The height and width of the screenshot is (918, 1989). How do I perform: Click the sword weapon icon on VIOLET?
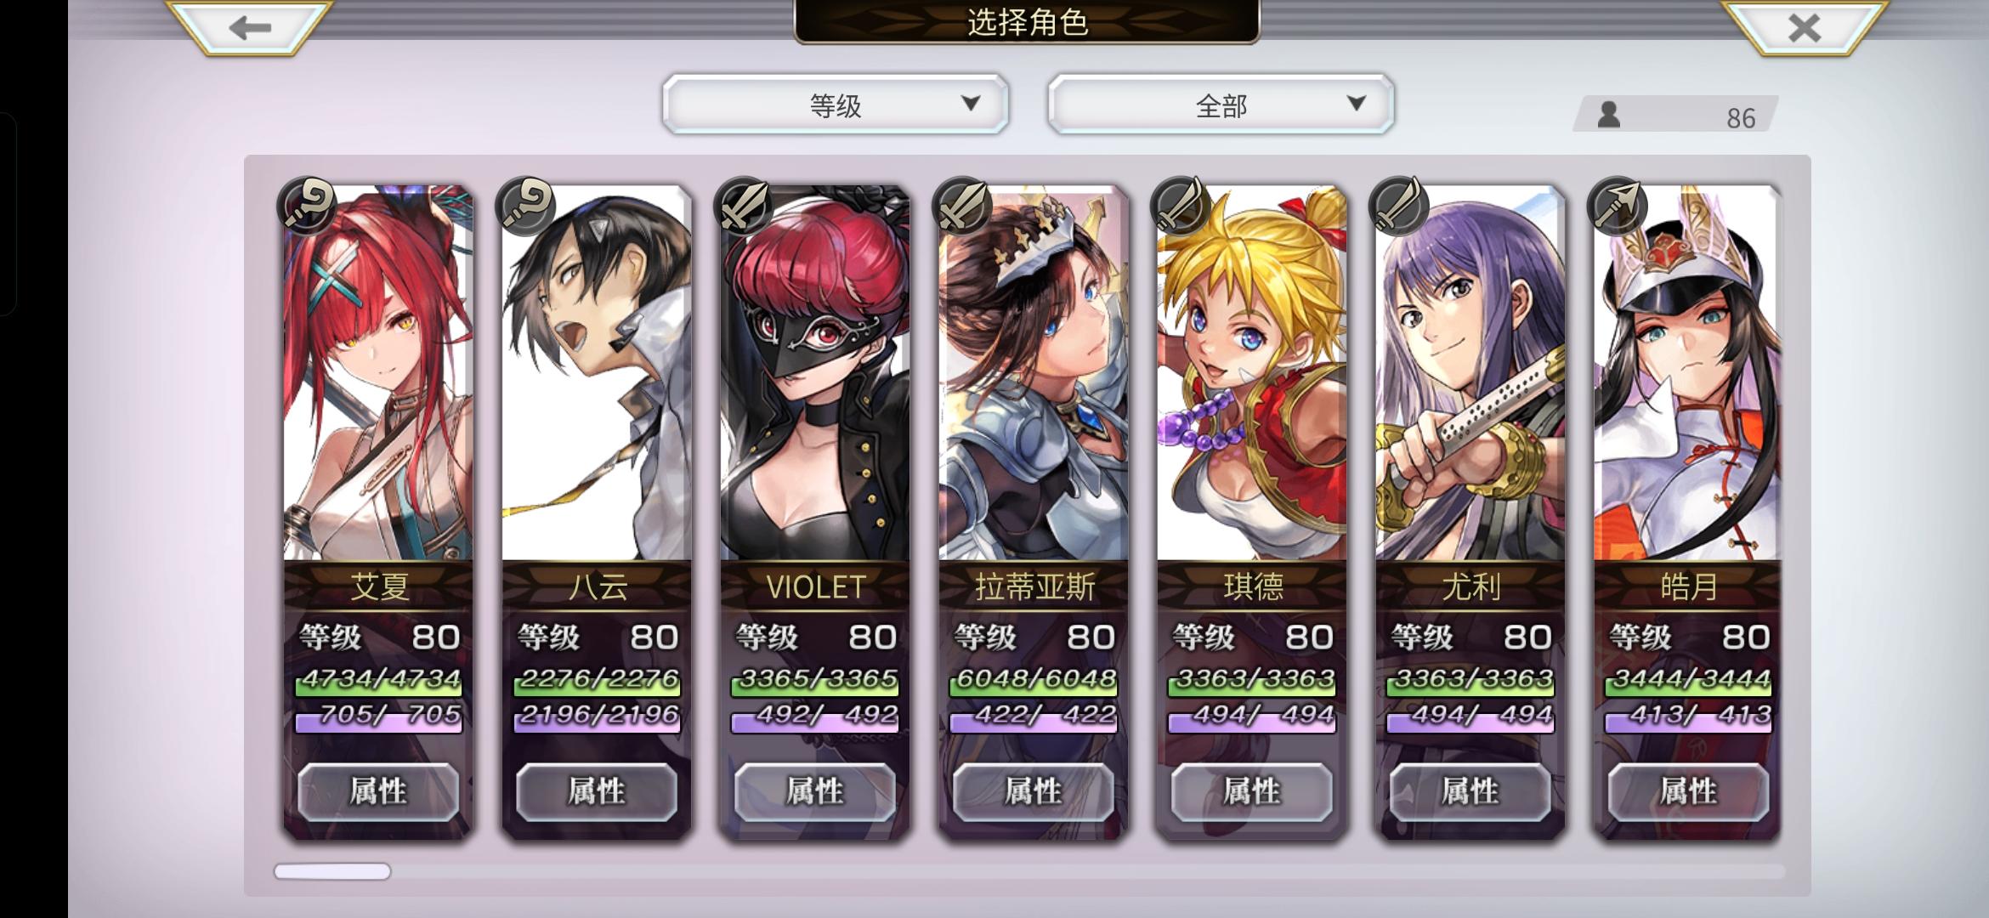coord(744,206)
